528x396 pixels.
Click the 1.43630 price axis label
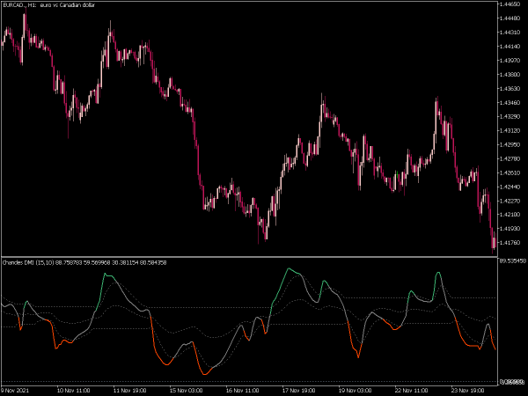510,89
